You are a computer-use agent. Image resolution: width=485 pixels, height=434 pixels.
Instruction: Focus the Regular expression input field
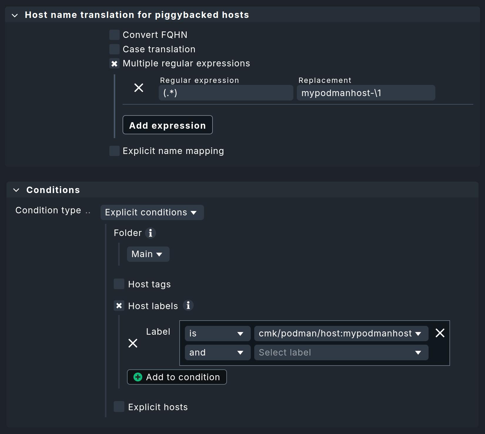226,93
